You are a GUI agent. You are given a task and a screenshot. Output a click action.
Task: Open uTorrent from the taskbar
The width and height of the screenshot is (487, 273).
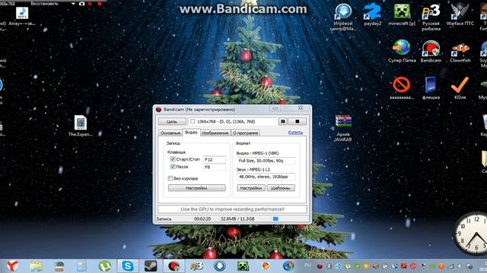[x=105, y=266]
